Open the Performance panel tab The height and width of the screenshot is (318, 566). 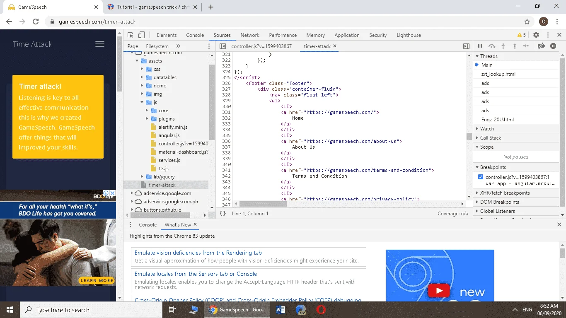click(x=283, y=35)
